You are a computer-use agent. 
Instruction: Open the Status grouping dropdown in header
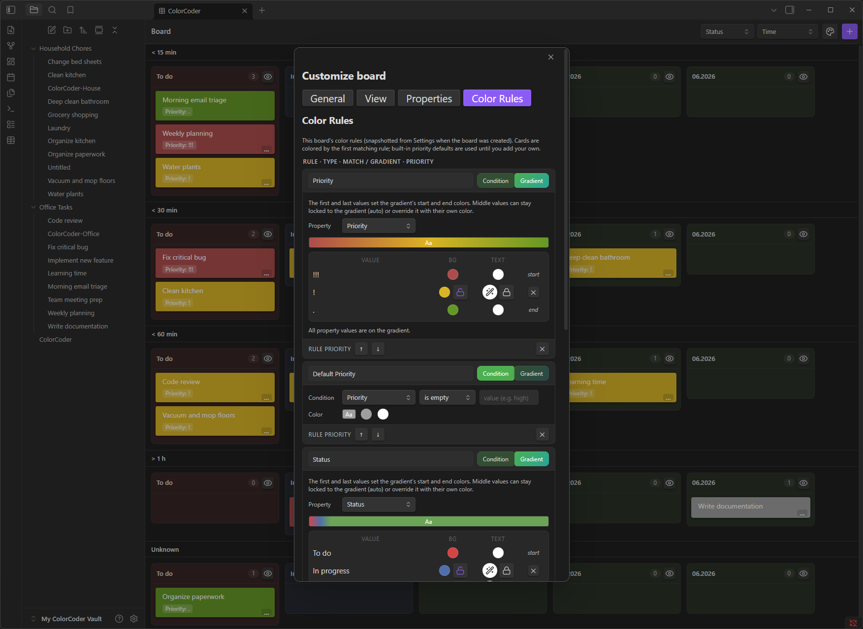pyautogui.click(x=727, y=31)
